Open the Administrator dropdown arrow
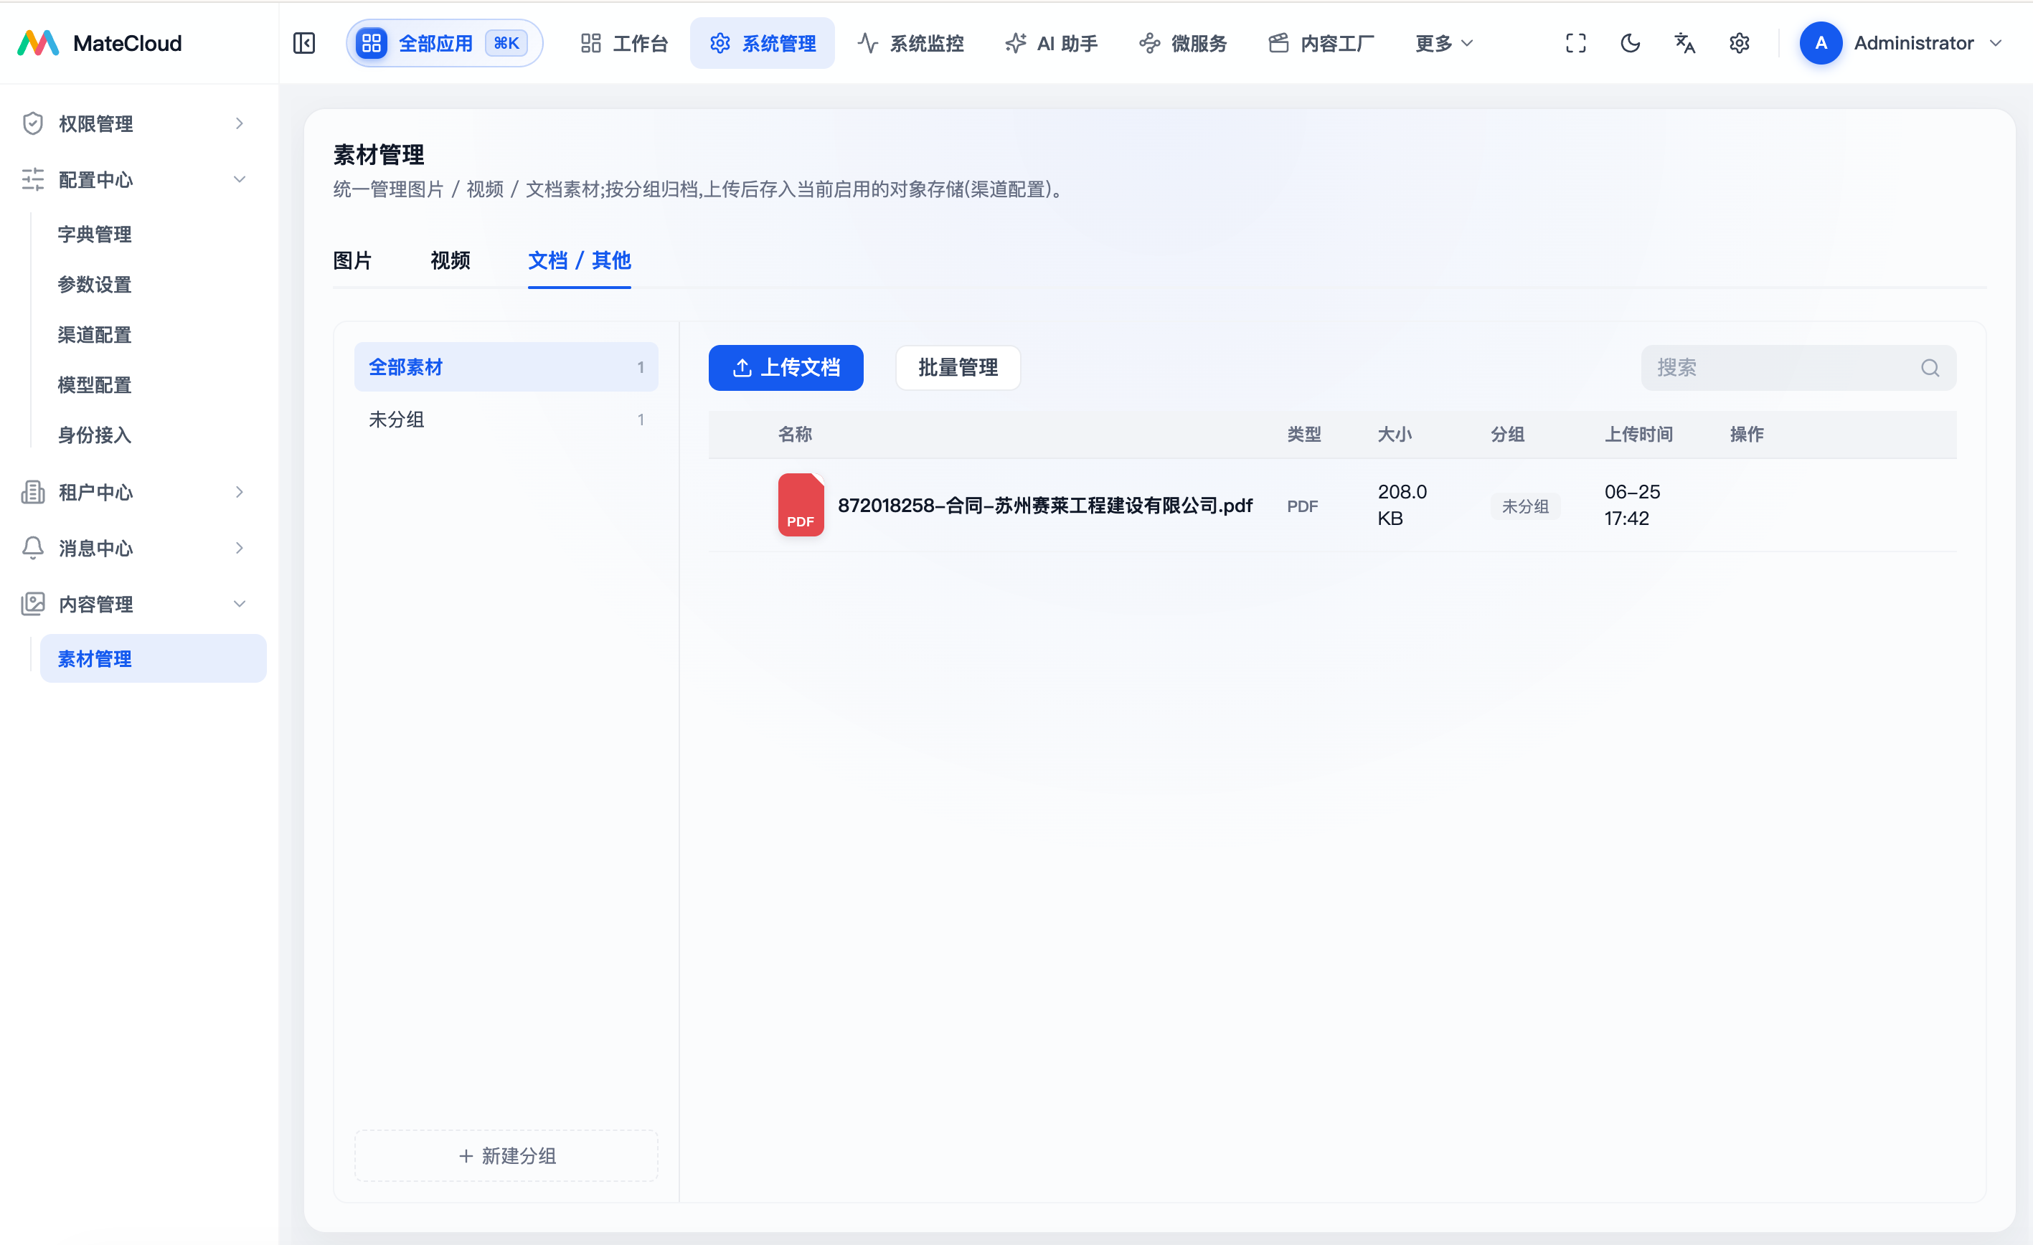Screen dimensions: 2033x1245 [x=1995, y=43]
